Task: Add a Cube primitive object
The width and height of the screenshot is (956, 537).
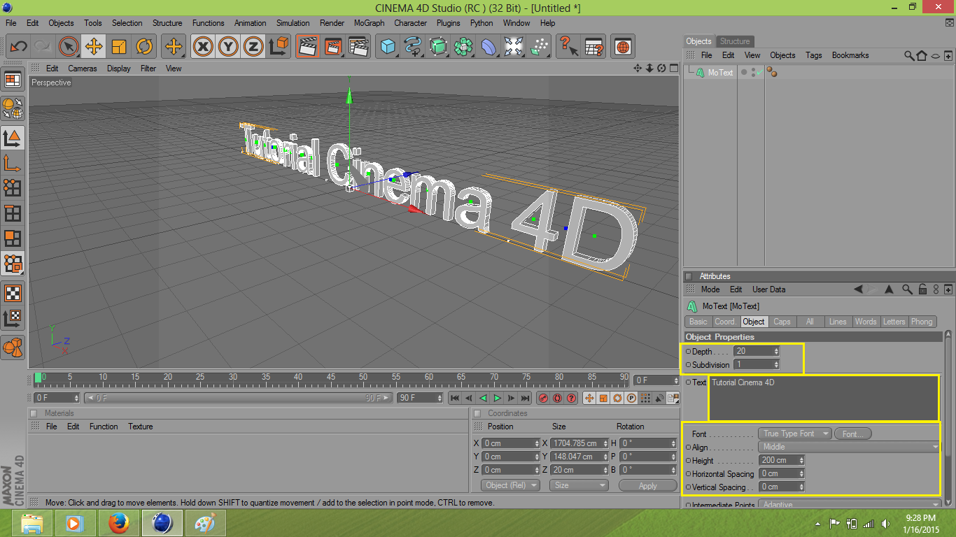Action: point(388,47)
